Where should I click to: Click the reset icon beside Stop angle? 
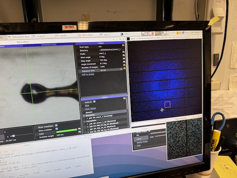(x=124, y=59)
